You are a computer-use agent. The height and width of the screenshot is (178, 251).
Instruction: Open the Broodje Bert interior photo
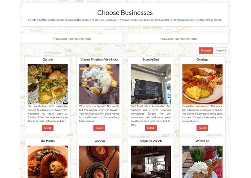point(151,84)
